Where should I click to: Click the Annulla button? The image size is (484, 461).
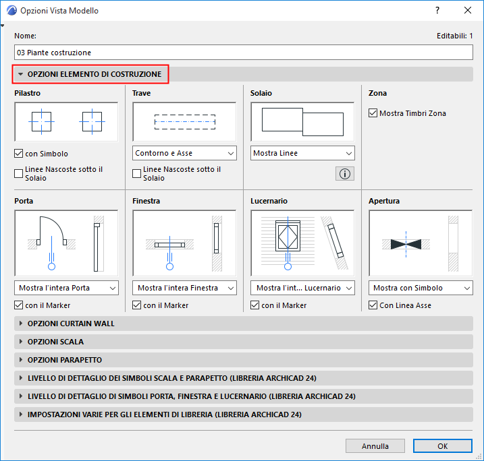coord(375,446)
